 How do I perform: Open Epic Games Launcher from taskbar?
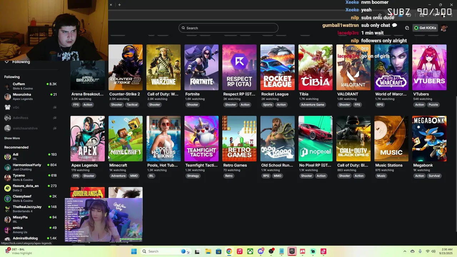[292, 251]
